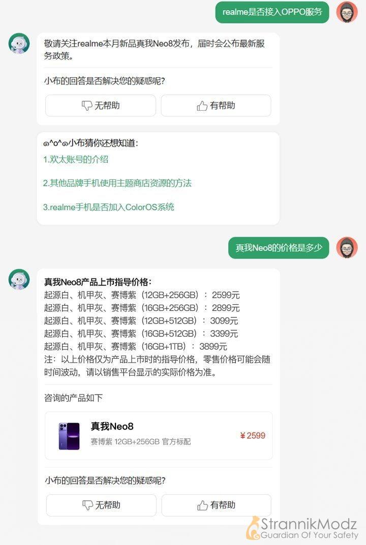Click the thumbs-up icon in the first answer

pos(202,105)
